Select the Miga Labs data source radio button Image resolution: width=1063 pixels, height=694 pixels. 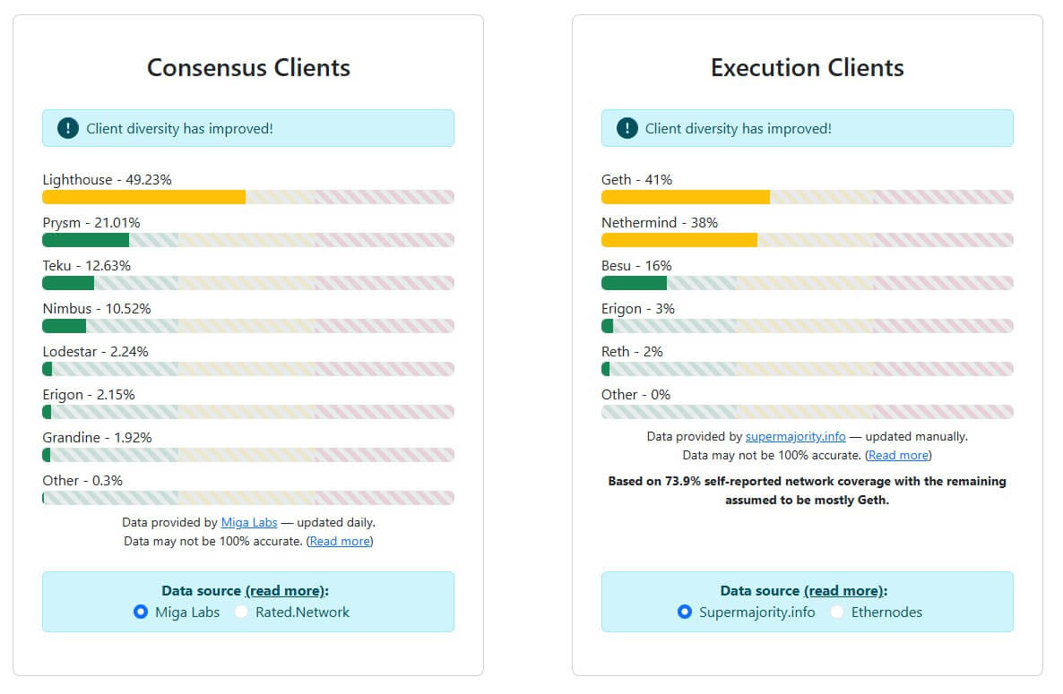point(141,612)
